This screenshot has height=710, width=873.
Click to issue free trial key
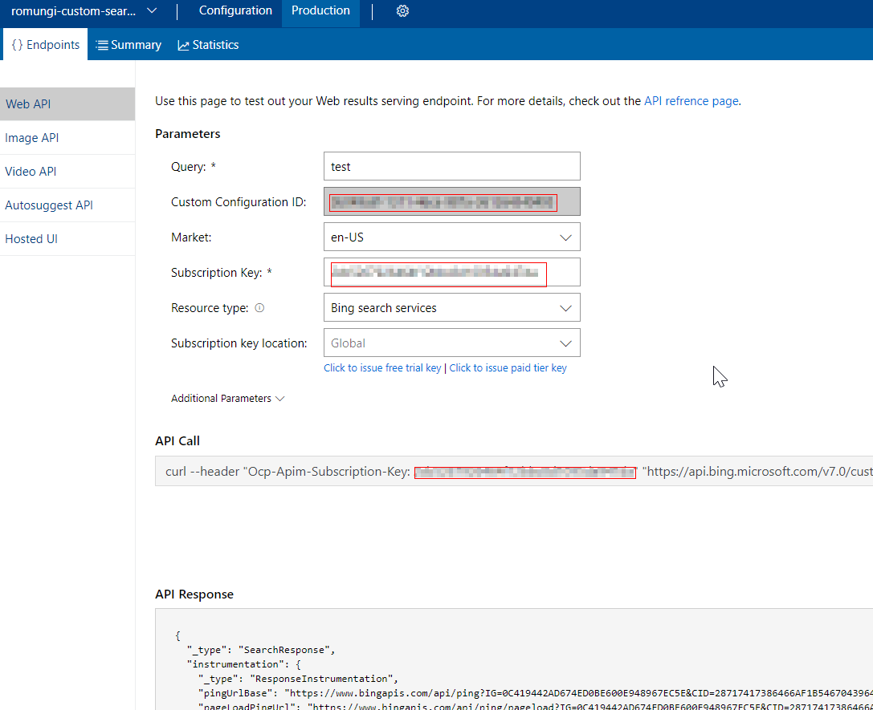click(382, 368)
